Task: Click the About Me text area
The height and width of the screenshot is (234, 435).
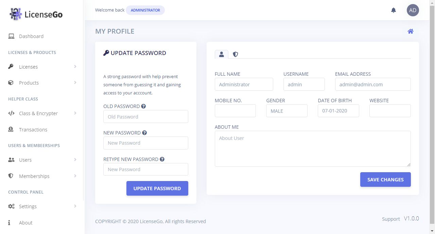Action: (x=313, y=149)
